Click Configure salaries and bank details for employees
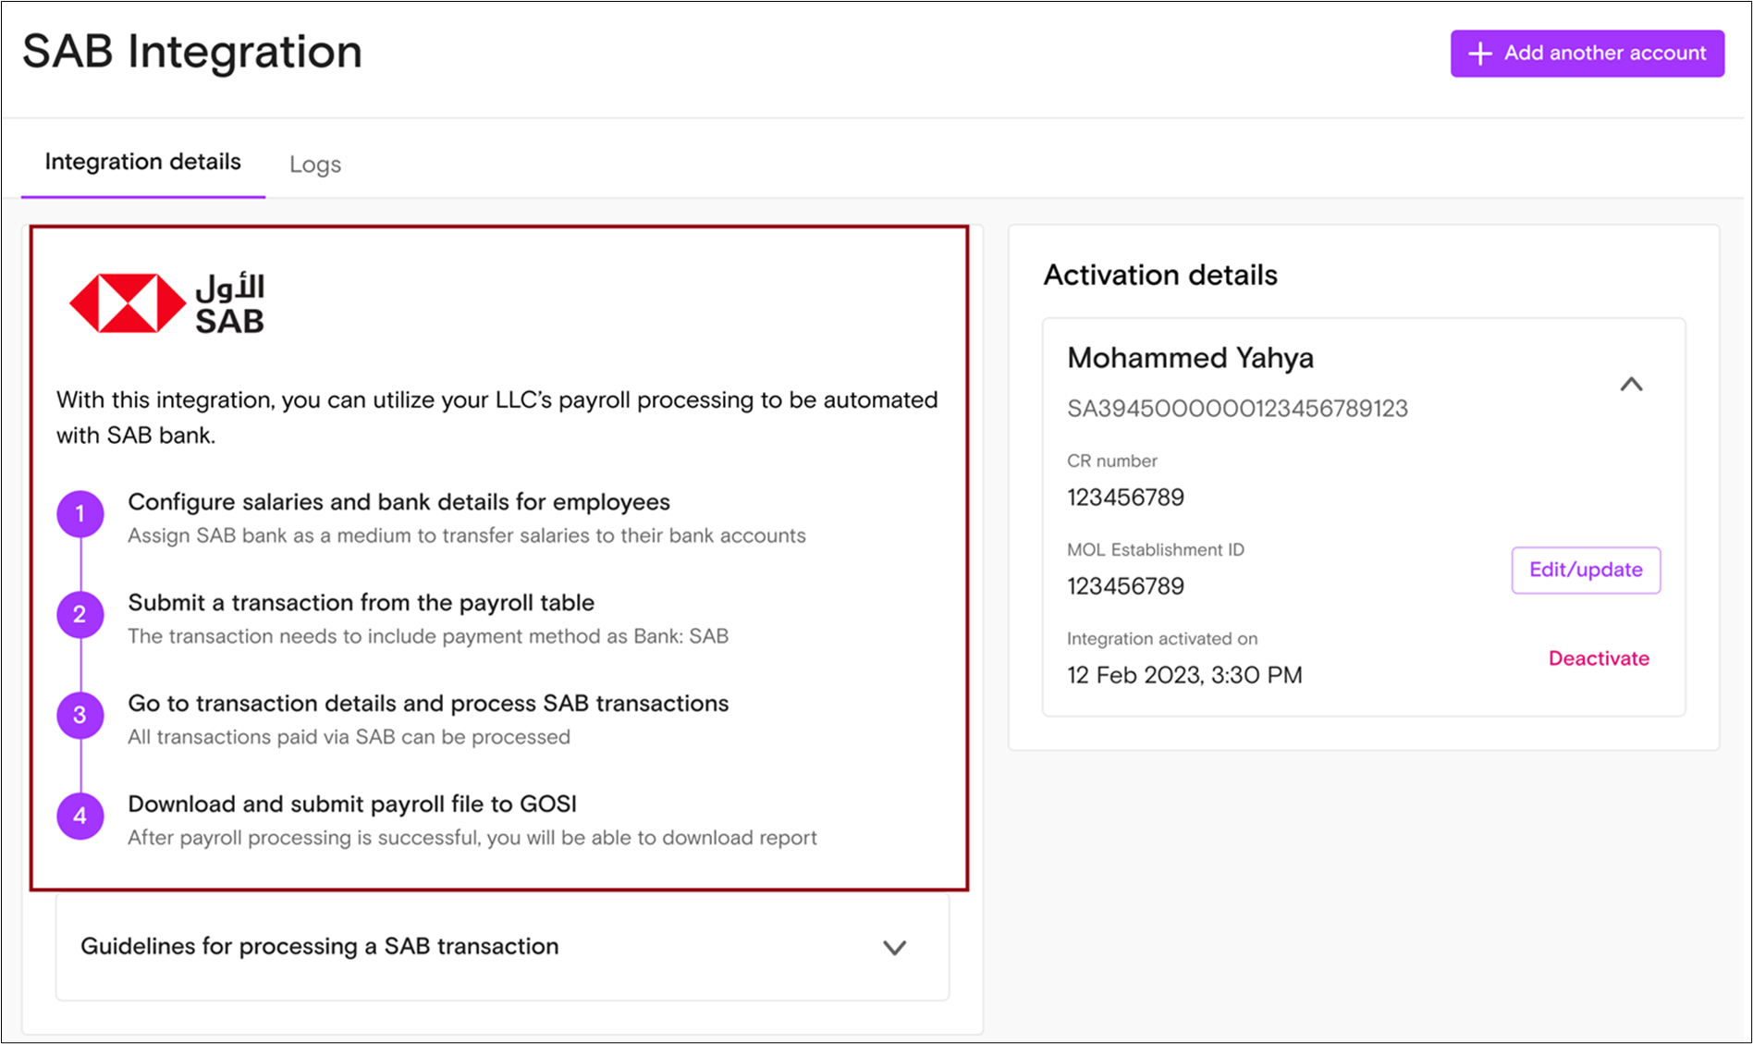This screenshot has width=1753, height=1044. point(398,502)
